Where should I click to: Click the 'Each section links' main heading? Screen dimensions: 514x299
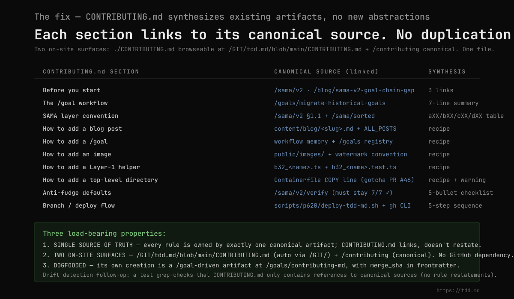(272, 34)
